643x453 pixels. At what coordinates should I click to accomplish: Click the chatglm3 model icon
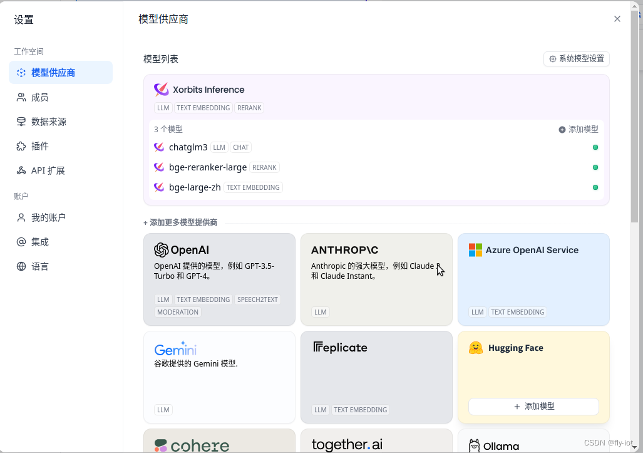click(159, 147)
